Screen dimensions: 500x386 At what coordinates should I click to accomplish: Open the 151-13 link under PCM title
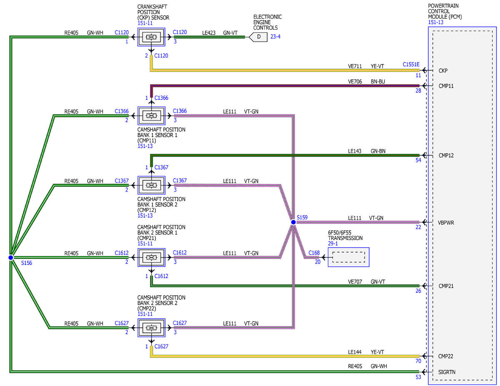[436, 22]
